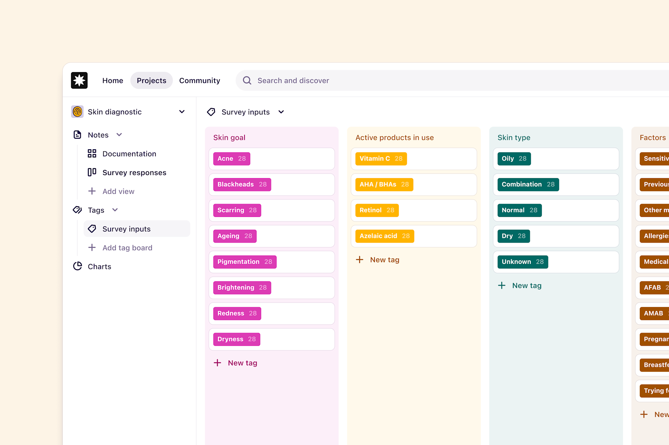Select the Acne tag
This screenshot has width=669, height=445.
[x=232, y=159]
